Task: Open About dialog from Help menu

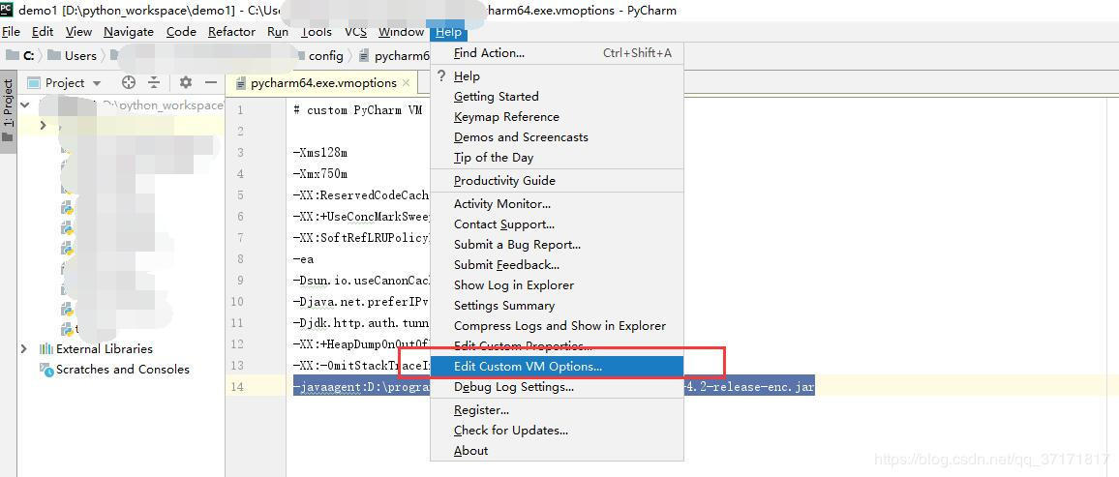Action: [x=557, y=451]
